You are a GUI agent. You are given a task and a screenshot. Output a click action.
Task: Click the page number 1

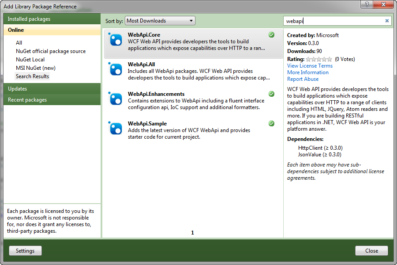[x=192, y=233]
